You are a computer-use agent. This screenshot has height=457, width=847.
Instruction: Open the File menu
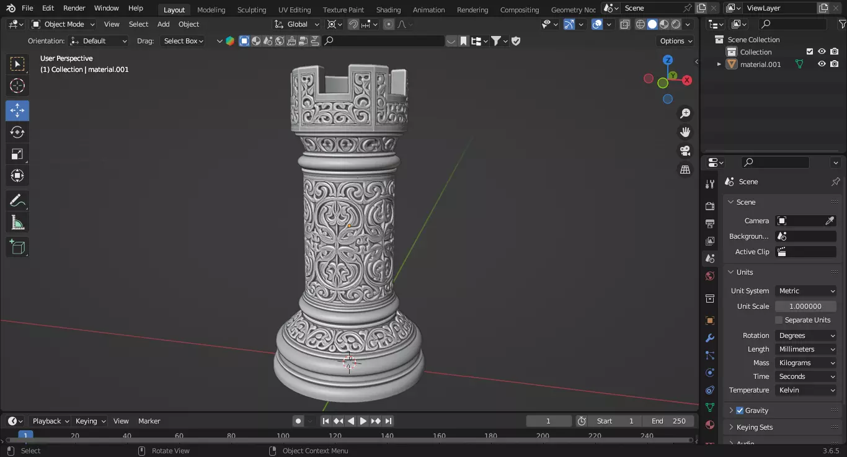(27, 8)
